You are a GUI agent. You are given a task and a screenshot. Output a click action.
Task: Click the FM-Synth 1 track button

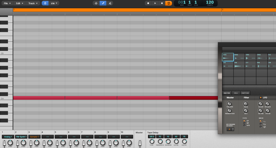coord(21,137)
